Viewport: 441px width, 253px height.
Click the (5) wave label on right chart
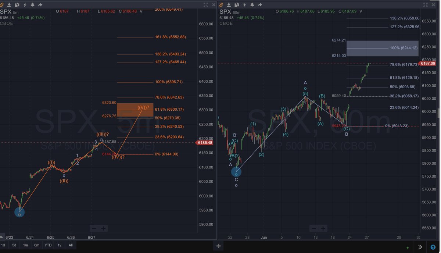[305, 94]
